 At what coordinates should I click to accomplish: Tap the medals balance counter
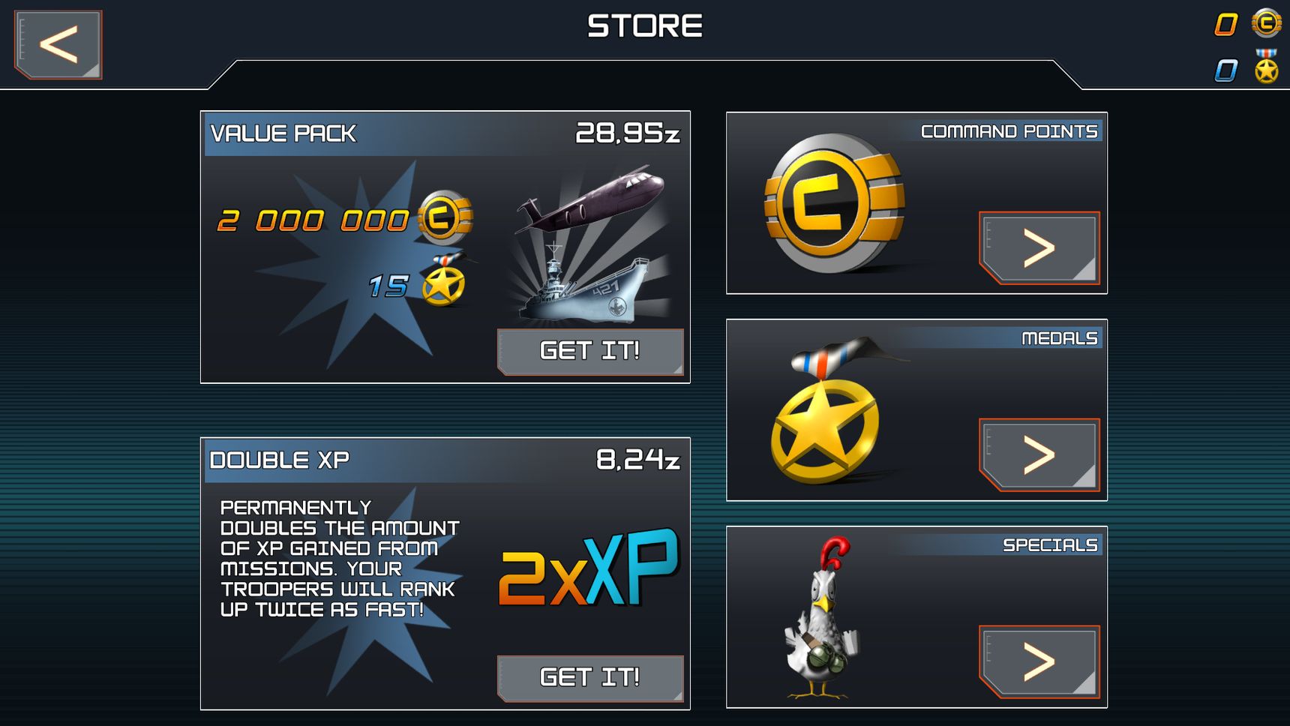(x=1226, y=70)
